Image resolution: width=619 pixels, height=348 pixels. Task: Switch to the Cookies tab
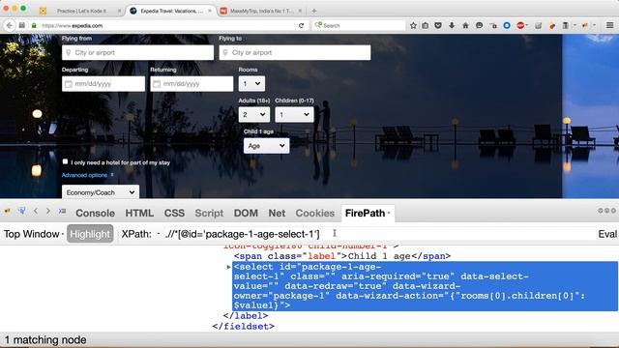pyautogui.click(x=314, y=213)
